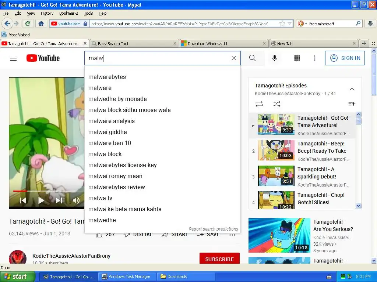Close the Easy Search Tool tab

pos(175,43)
